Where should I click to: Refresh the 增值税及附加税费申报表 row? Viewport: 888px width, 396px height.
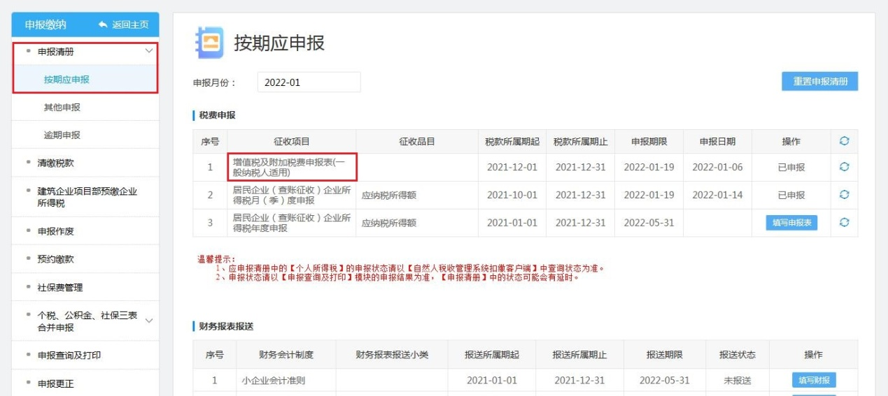click(x=844, y=167)
